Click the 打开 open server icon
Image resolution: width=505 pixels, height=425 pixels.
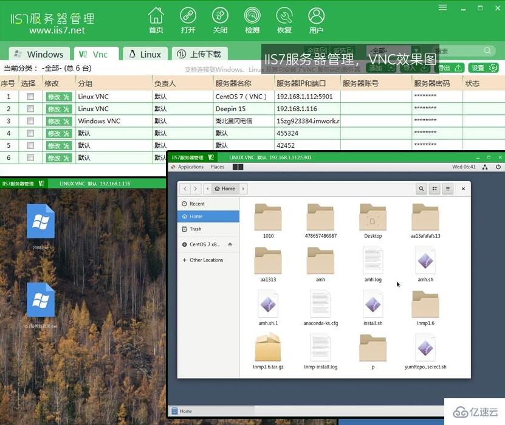pyautogui.click(x=188, y=19)
